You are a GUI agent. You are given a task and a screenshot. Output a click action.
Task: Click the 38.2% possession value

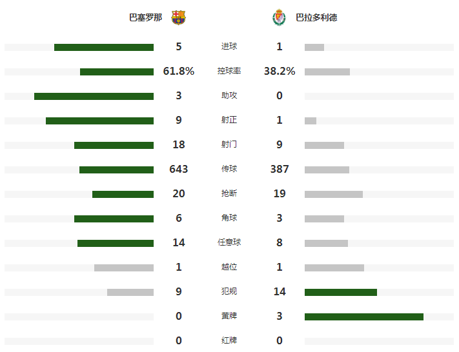coord(280,71)
